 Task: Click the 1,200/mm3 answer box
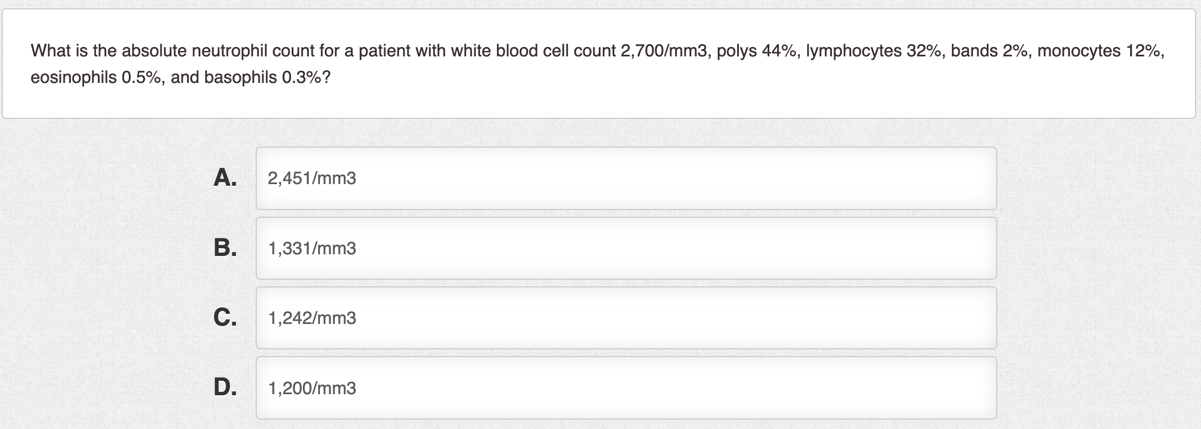click(x=625, y=388)
